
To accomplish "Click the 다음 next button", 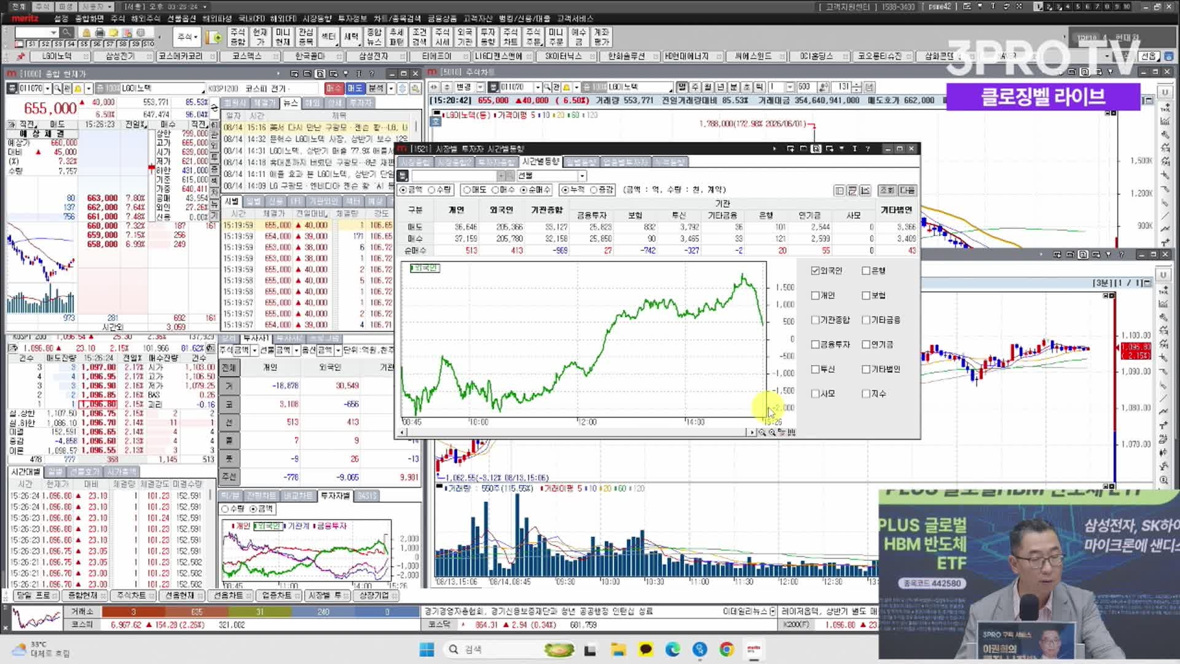I will tap(907, 191).
